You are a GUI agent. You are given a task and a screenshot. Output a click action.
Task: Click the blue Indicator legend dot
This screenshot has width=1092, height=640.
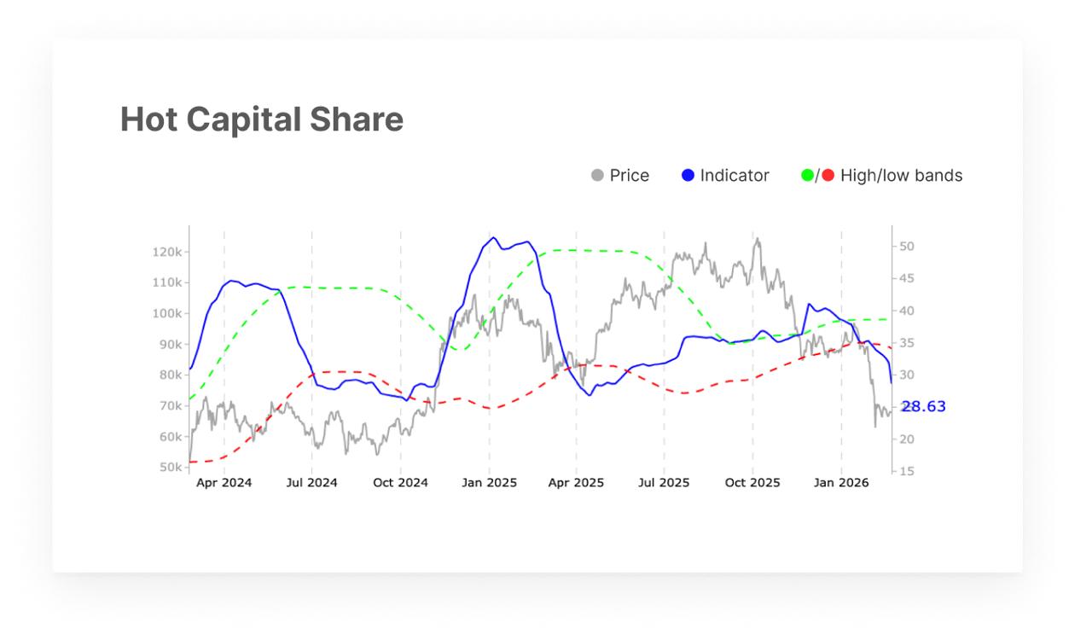pos(688,176)
